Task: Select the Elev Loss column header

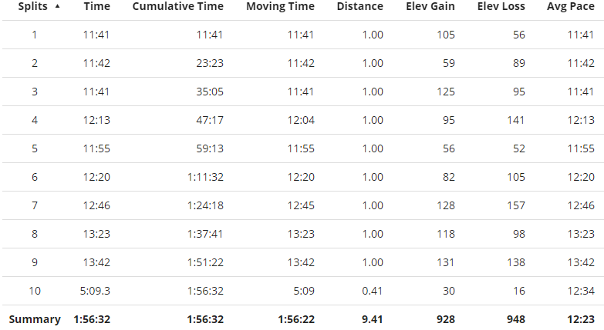Action: [501, 6]
